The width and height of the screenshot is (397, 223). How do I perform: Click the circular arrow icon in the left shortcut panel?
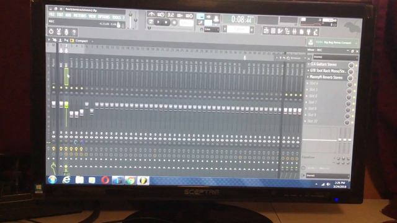point(51,32)
